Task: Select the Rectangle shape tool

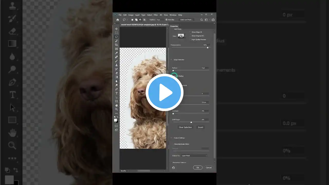Action: (x=116, y=101)
